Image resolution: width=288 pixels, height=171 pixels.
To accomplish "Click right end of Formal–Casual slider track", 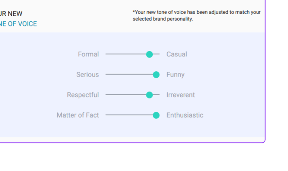I will [x=159, y=55].
